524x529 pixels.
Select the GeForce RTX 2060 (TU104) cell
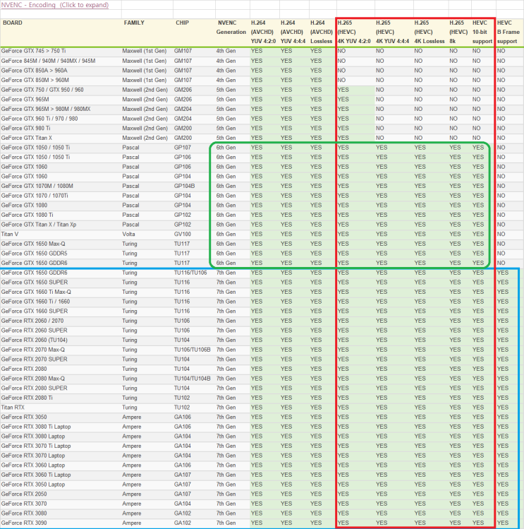tap(34, 340)
